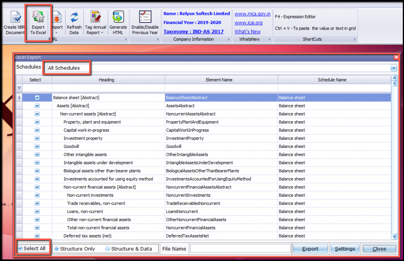
Task: Click inside the File Name field
Action: 240,248
